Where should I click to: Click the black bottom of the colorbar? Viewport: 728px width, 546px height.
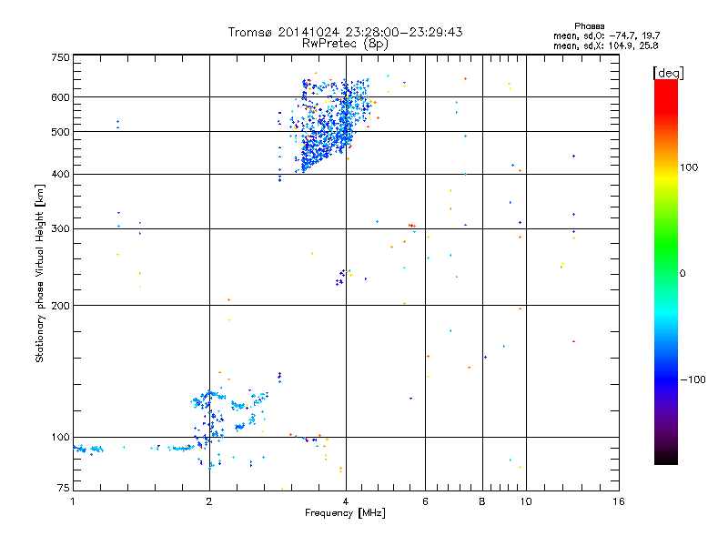(x=666, y=458)
